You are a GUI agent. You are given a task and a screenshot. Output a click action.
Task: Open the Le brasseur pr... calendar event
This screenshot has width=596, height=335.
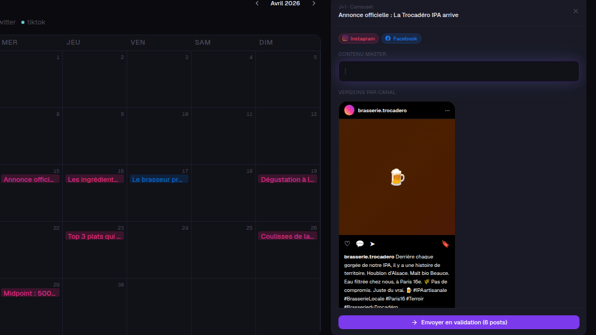click(x=159, y=179)
